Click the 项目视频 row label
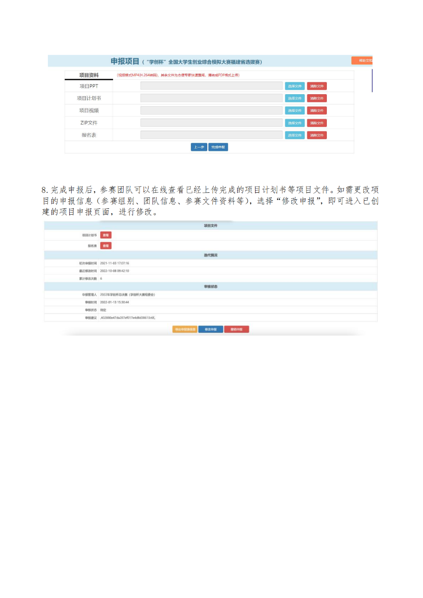The height and width of the screenshot is (598, 423). pos(89,111)
